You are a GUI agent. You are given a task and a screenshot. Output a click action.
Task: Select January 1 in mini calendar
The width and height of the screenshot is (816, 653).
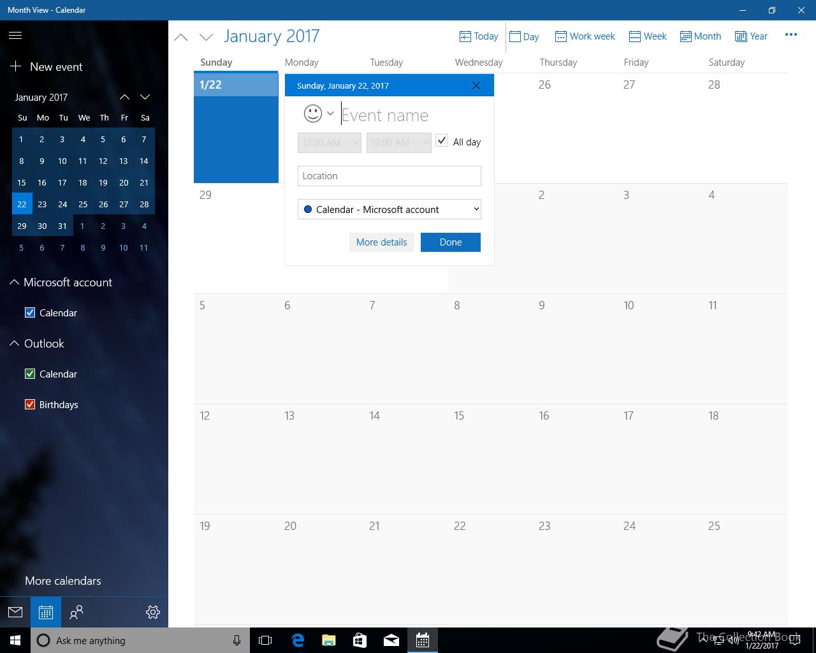tap(22, 139)
